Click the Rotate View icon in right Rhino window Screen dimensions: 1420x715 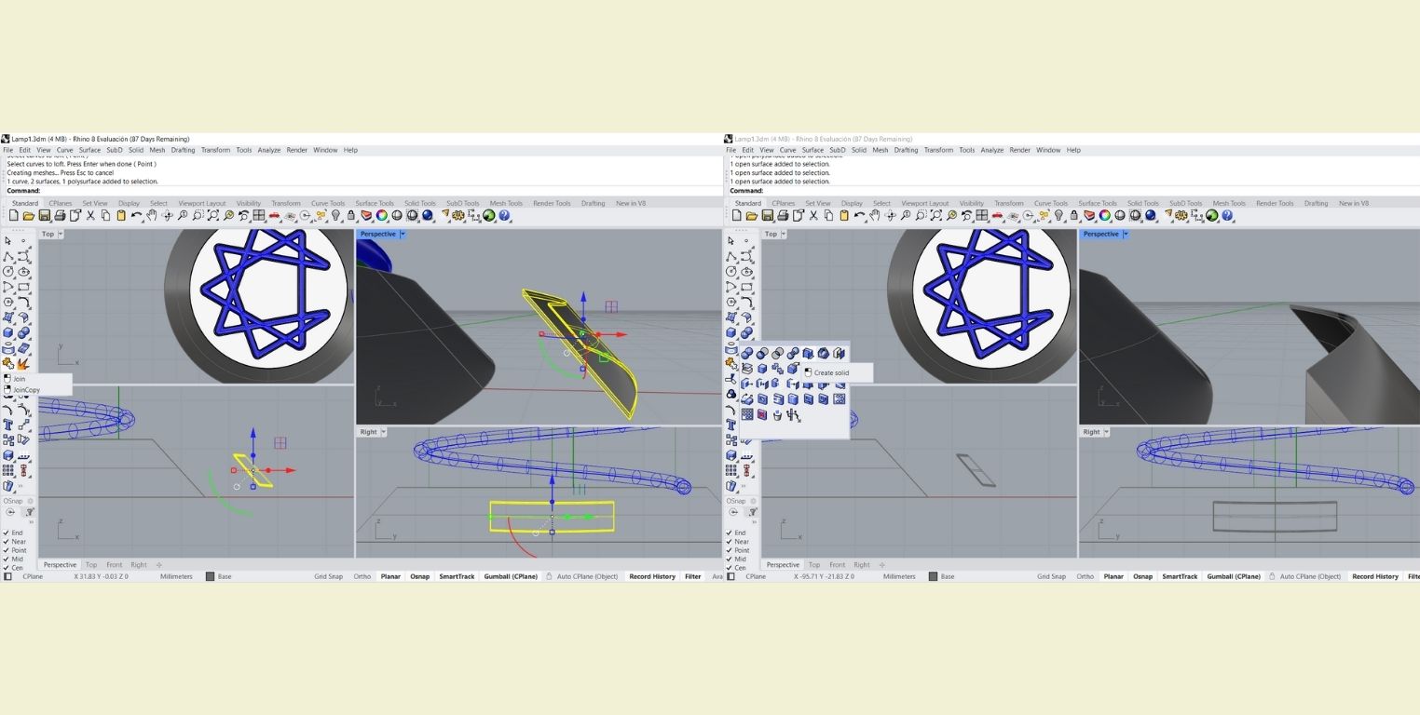click(891, 215)
